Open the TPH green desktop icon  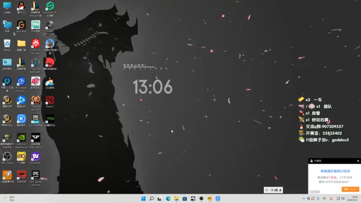[x=36, y=25]
